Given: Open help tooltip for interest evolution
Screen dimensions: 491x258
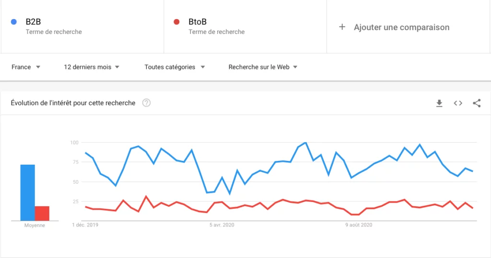Looking at the screenshot, I should pyautogui.click(x=146, y=103).
